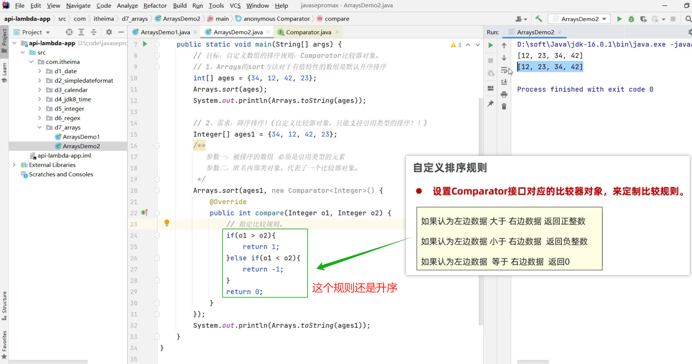Click the Debug bug icon
692x364 pixels.
tap(631, 19)
